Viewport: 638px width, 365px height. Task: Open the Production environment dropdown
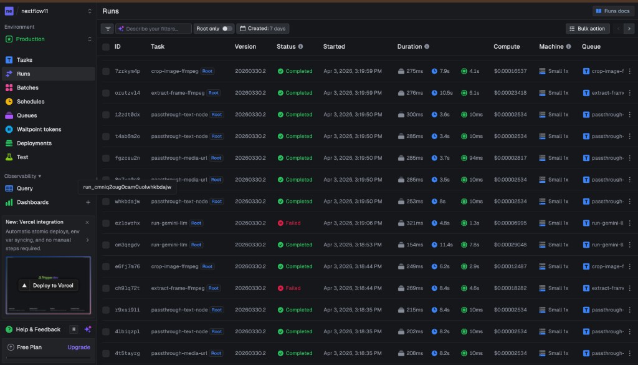pos(48,39)
